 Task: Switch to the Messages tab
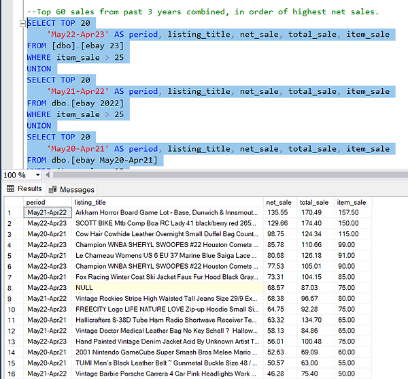pyautogui.click(x=72, y=189)
